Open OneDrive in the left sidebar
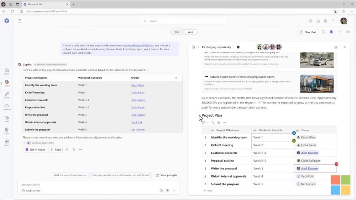356x200 pixels. (x=6, y=107)
